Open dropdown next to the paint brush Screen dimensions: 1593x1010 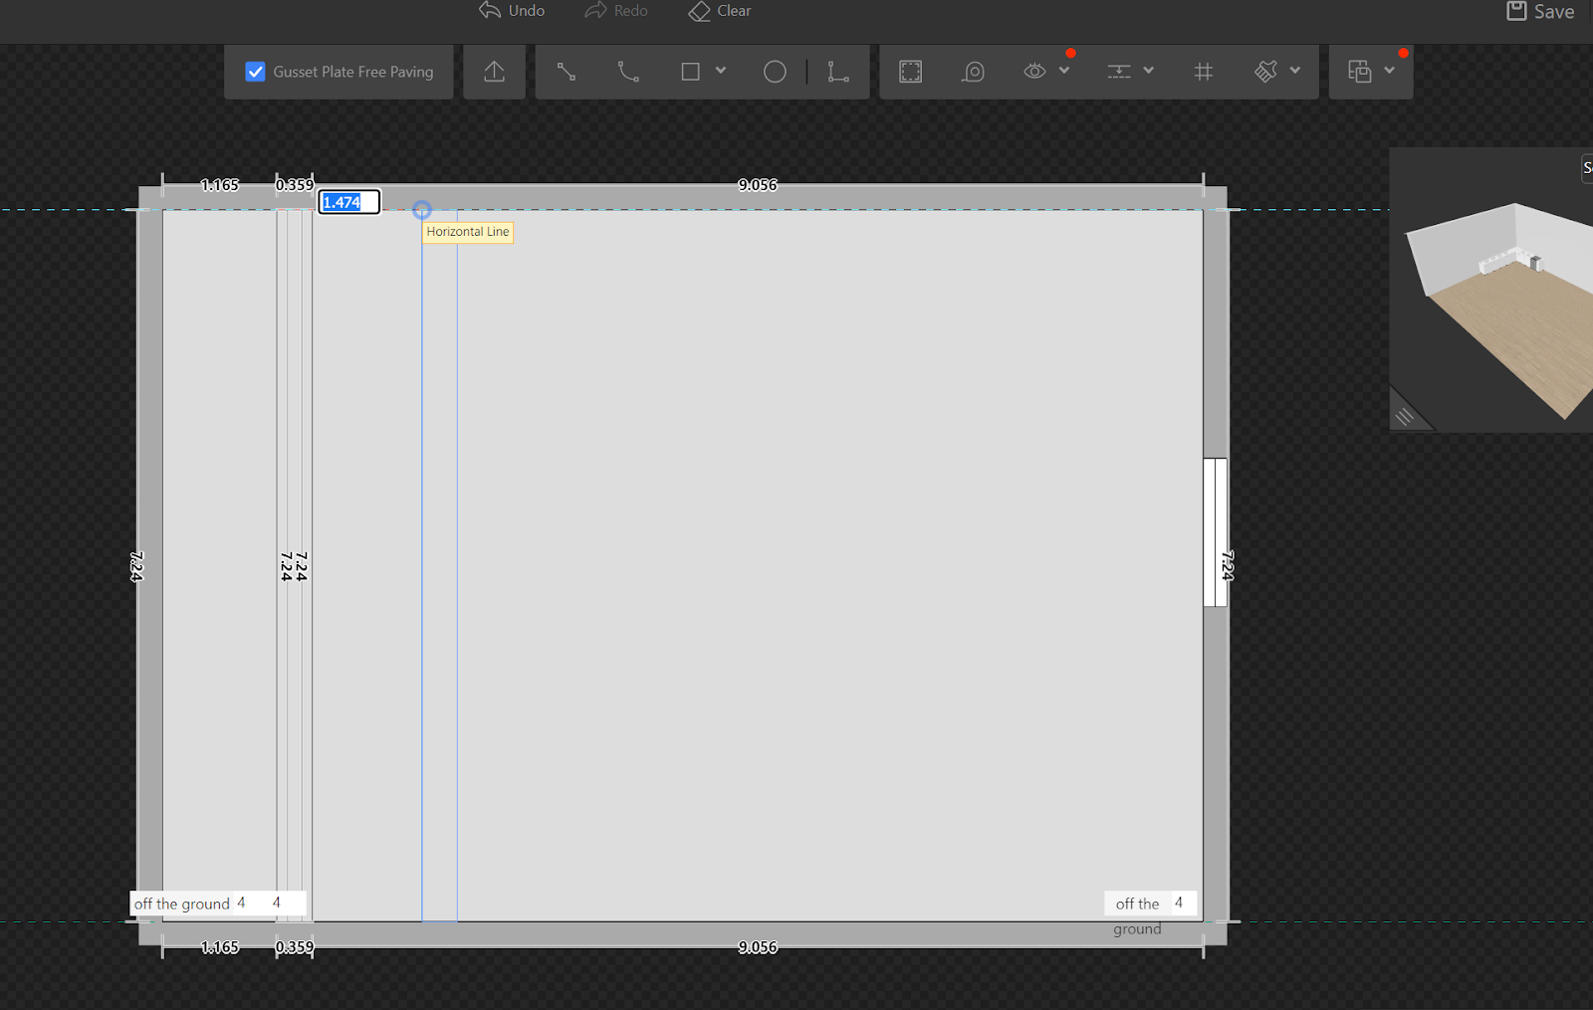tap(1295, 71)
